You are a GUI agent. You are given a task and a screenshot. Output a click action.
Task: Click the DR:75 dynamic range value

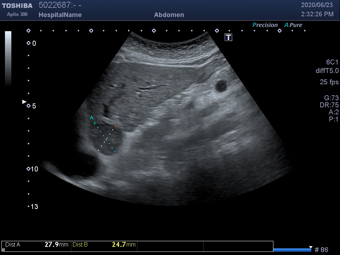(329, 105)
